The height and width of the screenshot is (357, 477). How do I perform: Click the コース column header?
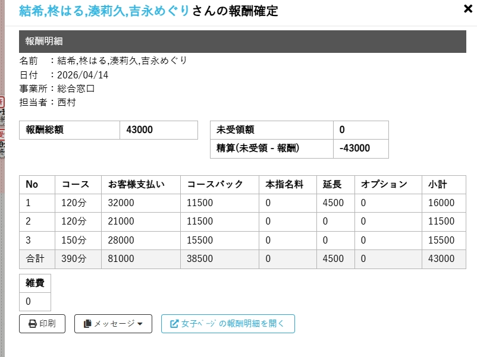coord(78,185)
